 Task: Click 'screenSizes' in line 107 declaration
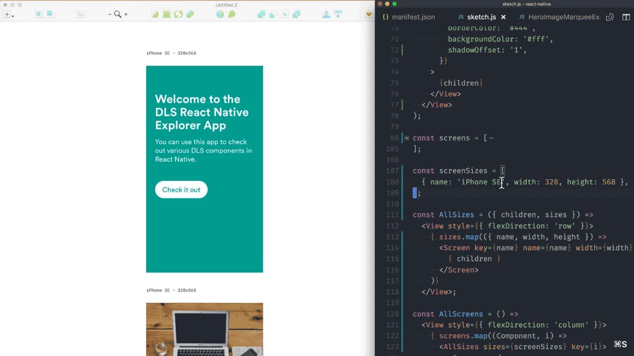click(463, 171)
